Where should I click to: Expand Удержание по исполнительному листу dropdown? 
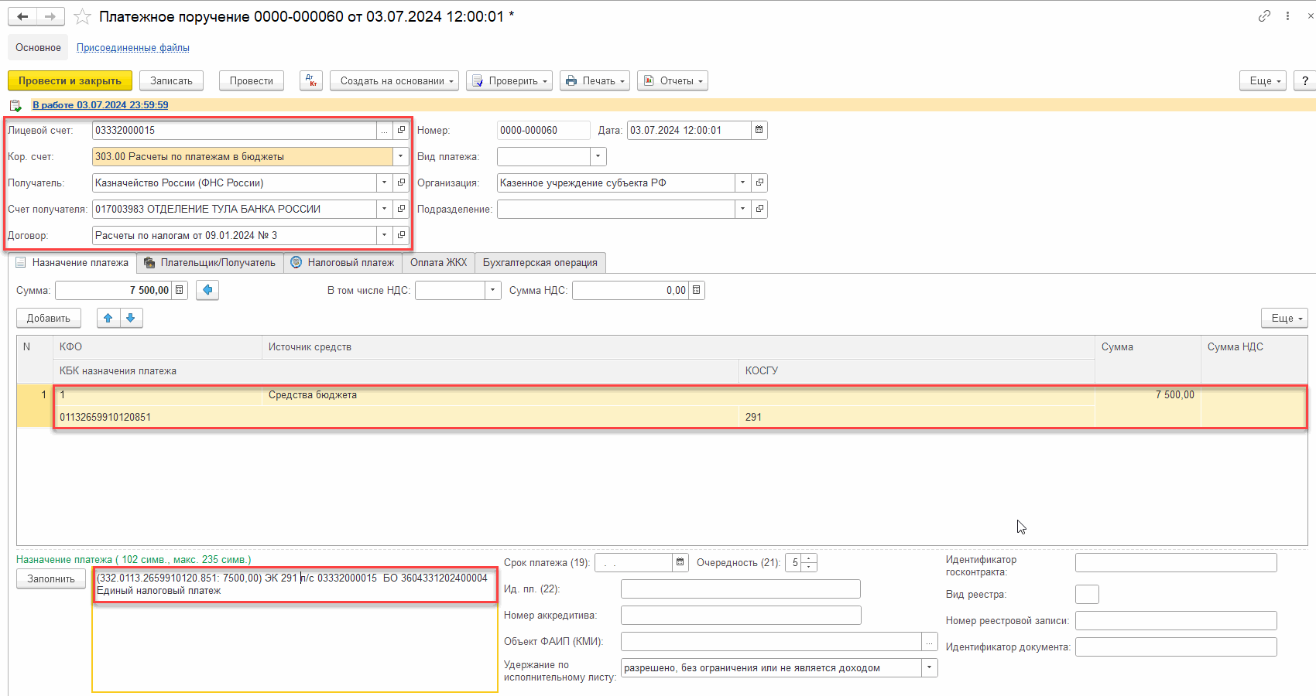tap(929, 667)
